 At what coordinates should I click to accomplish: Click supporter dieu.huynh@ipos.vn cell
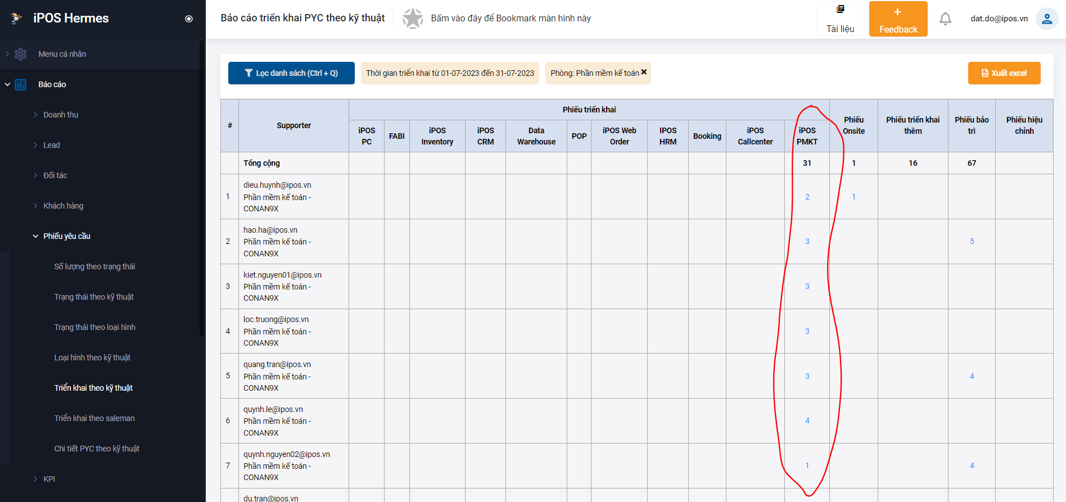point(293,197)
